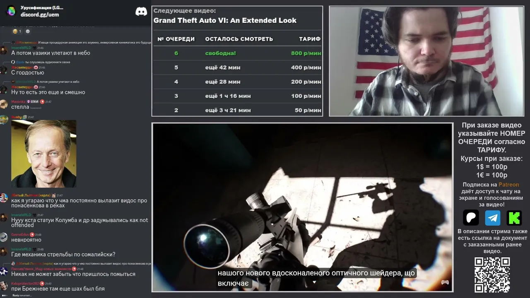Click the title "Grand Theft Auto VI: An Extended Look"
The image size is (530, 298).
click(225, 20)
